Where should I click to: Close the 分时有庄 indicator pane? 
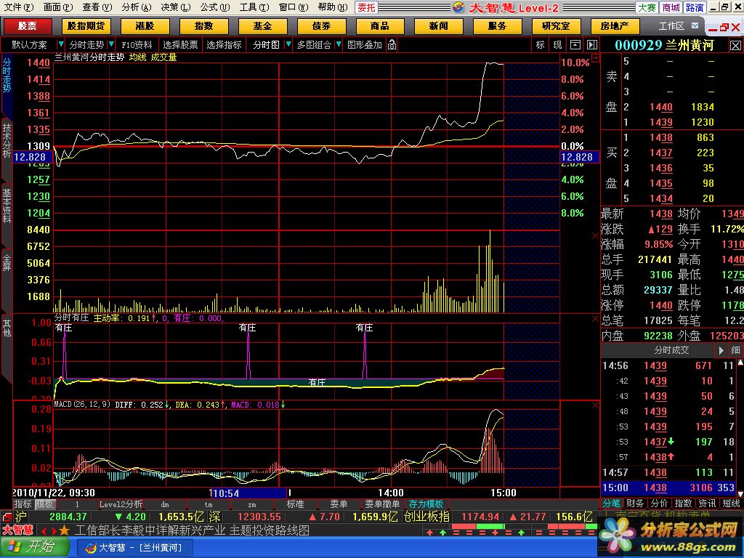(596, 319)
